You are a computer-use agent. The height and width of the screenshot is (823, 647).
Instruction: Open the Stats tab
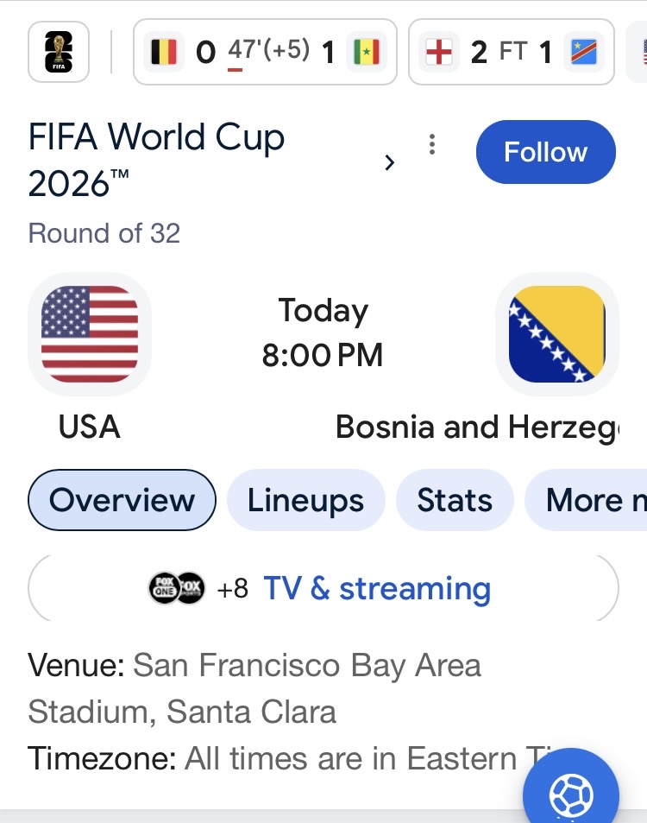click(455, 500)
